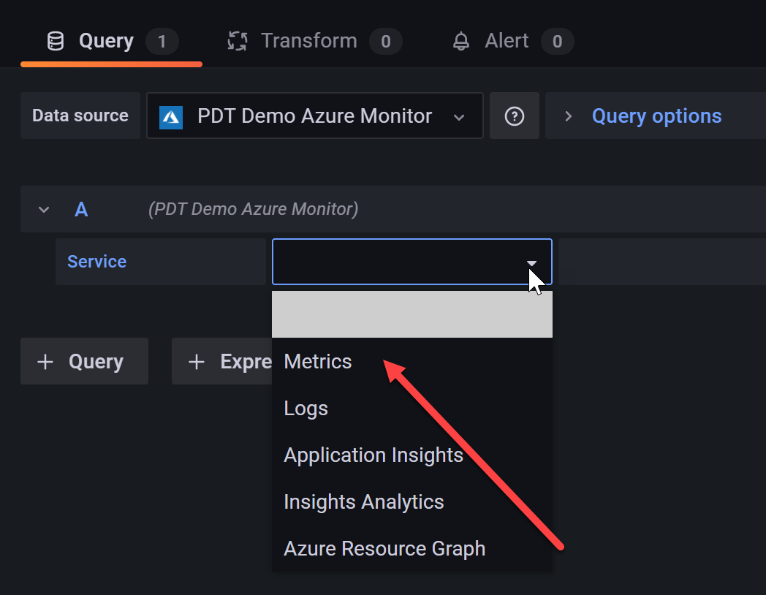Click the database icon on Query tab

coord(56,41)
